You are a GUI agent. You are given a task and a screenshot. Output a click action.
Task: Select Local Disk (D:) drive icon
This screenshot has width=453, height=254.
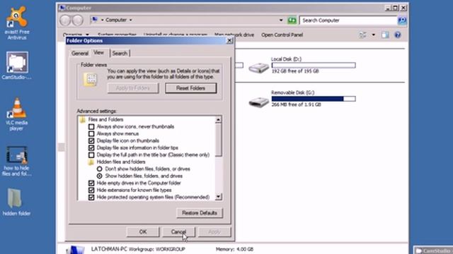258,68
